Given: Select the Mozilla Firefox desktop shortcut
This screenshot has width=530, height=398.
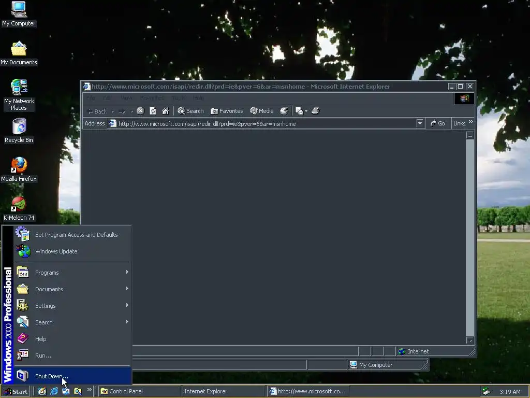Looking at the screenshot, I should pyautogui.click(x=19, y=169).
